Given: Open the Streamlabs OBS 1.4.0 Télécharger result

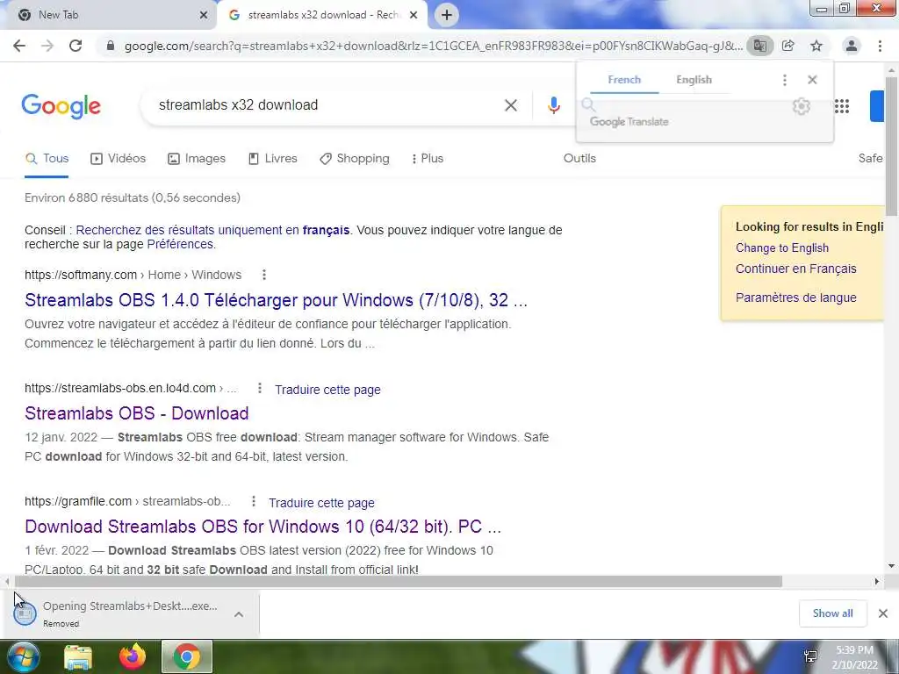Looking at the screenshot, I should click(276, 300).
